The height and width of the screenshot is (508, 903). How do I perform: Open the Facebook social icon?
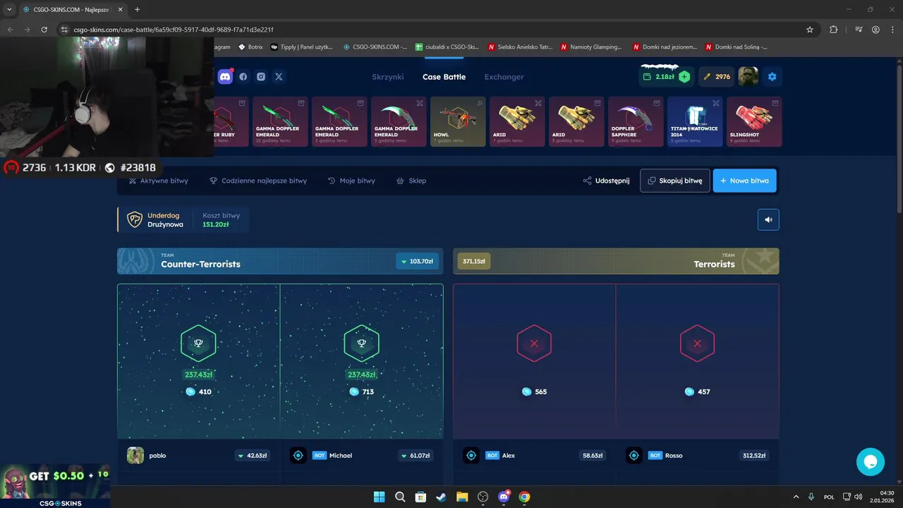coord(243,76)
